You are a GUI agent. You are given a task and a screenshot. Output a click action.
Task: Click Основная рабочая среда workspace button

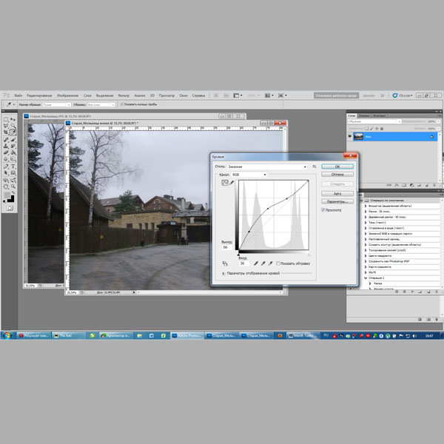pyautogui.click(x=336, y=95)
